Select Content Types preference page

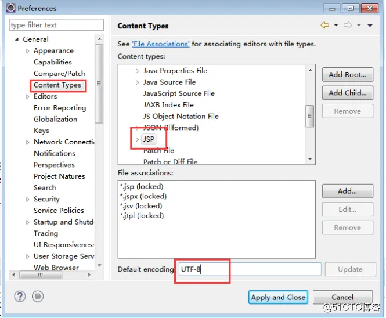57,85
